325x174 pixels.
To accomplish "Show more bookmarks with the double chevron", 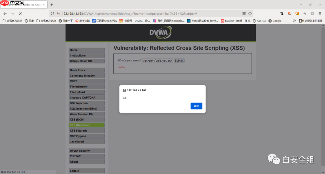I will (294, 21).
